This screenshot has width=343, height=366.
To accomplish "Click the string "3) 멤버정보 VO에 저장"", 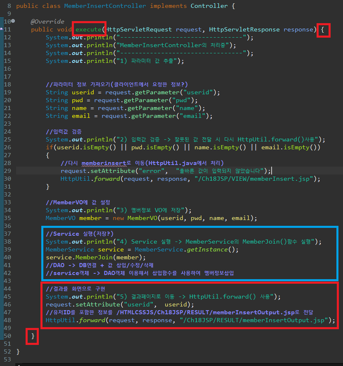I will pos(150,210).
